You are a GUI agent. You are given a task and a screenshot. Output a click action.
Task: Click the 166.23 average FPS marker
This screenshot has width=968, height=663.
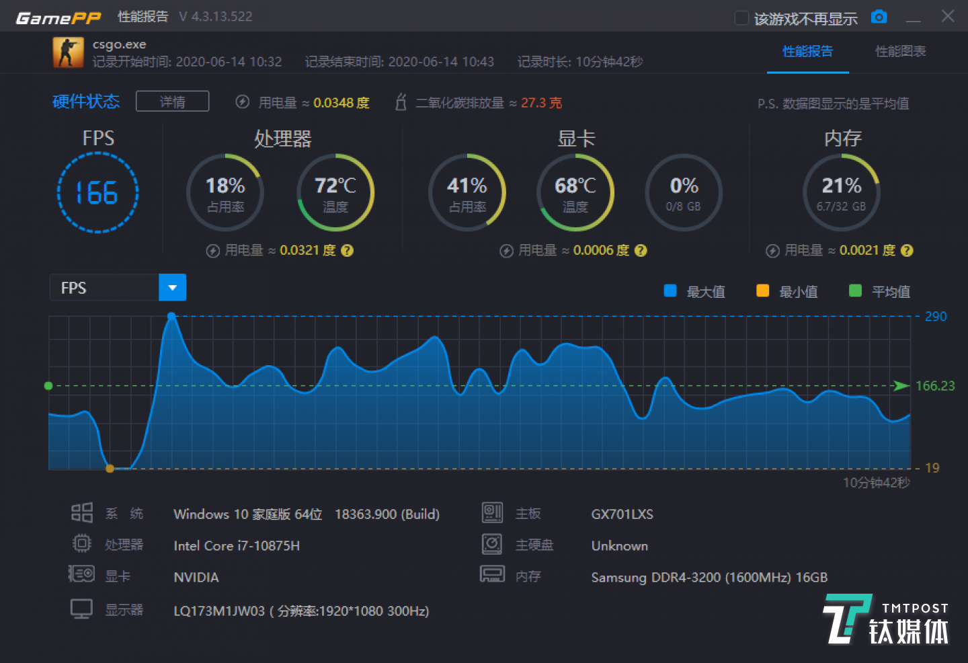point(936,385)
